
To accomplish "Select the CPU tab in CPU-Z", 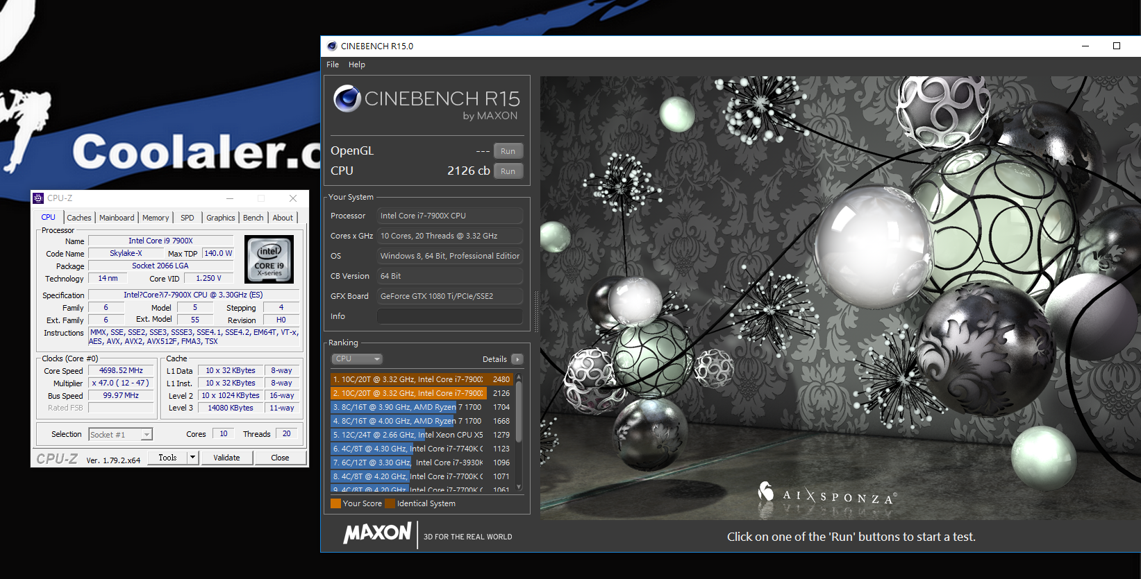I will click(x=49, y=217).
